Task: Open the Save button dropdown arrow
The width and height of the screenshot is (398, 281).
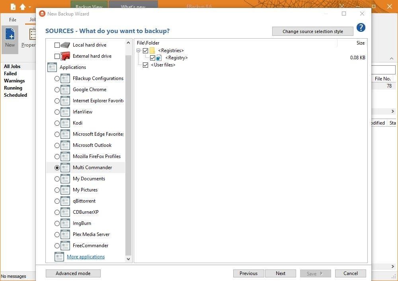Action: tap(321, 273)
